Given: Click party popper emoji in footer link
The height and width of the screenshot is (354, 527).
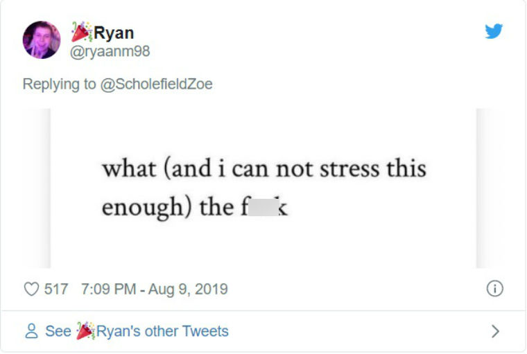Looking at the screenshot, I should tap(86, 331).
